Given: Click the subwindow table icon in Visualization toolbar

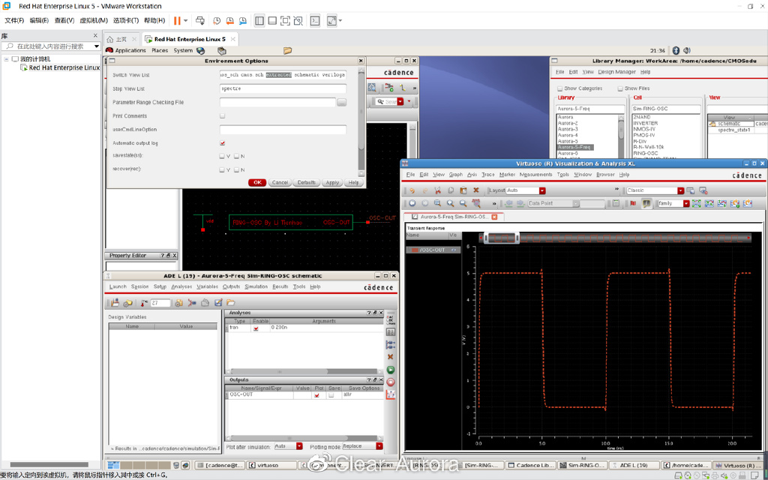Looking at the screenshot, I should click(616, 203).
